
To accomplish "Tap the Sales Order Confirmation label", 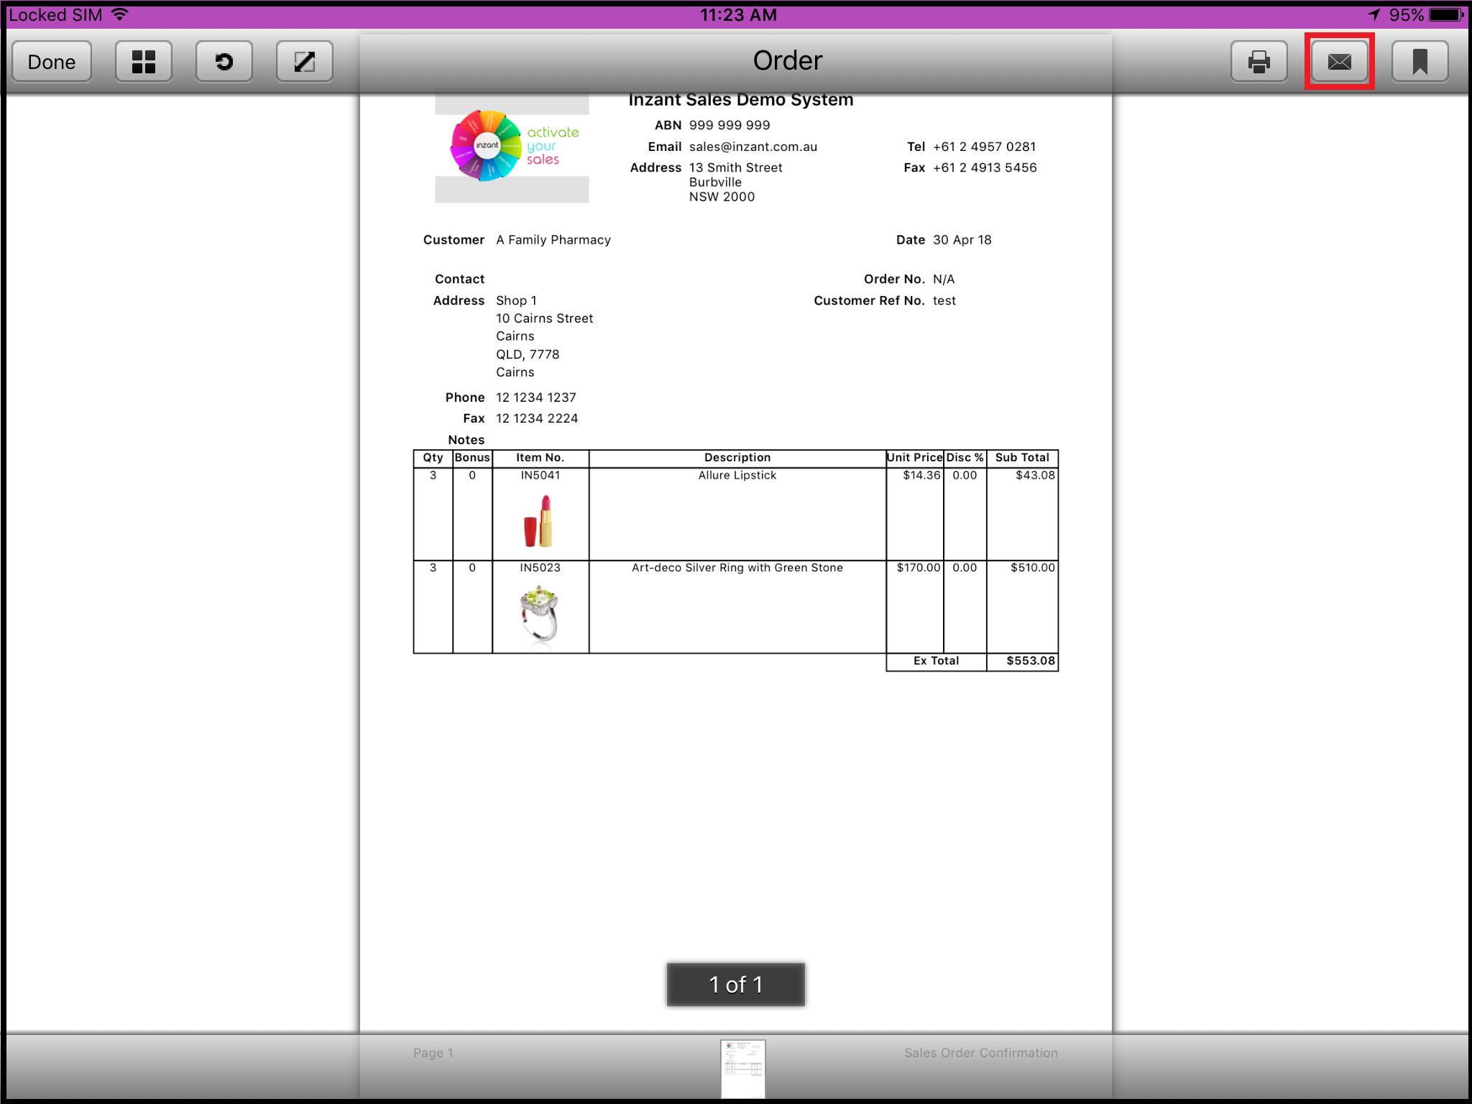I will 980,1053.
